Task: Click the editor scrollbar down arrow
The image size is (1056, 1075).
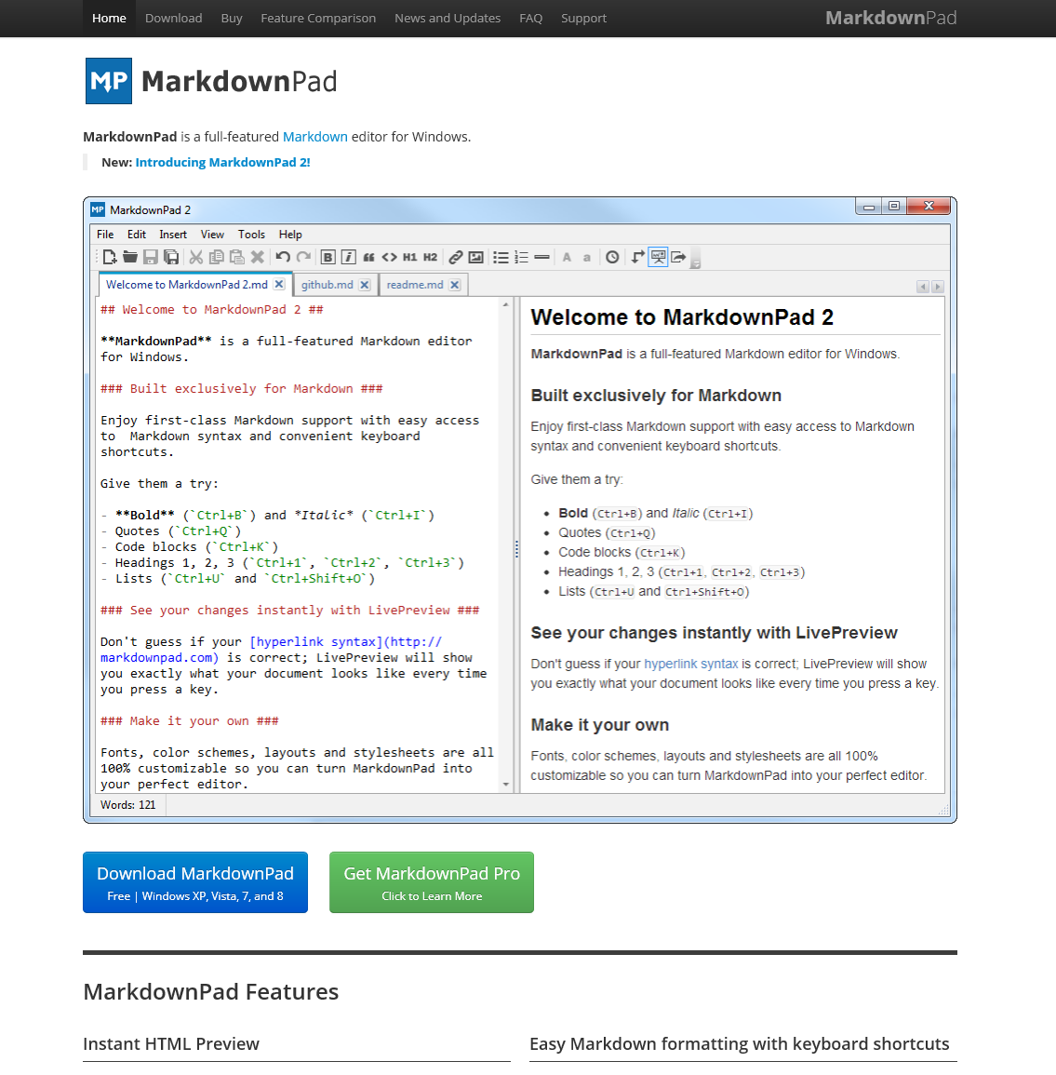Action: [x=506, y=785]
